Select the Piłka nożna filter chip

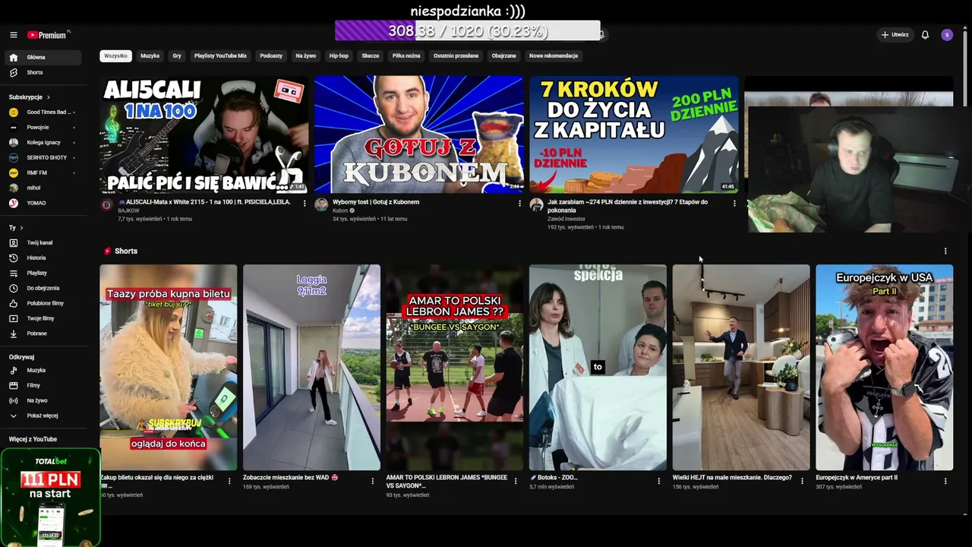click(x=406, y=55)
